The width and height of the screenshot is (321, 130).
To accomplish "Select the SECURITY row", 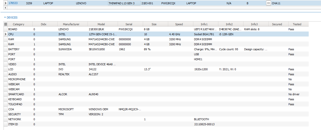I will tap(156, 114).
